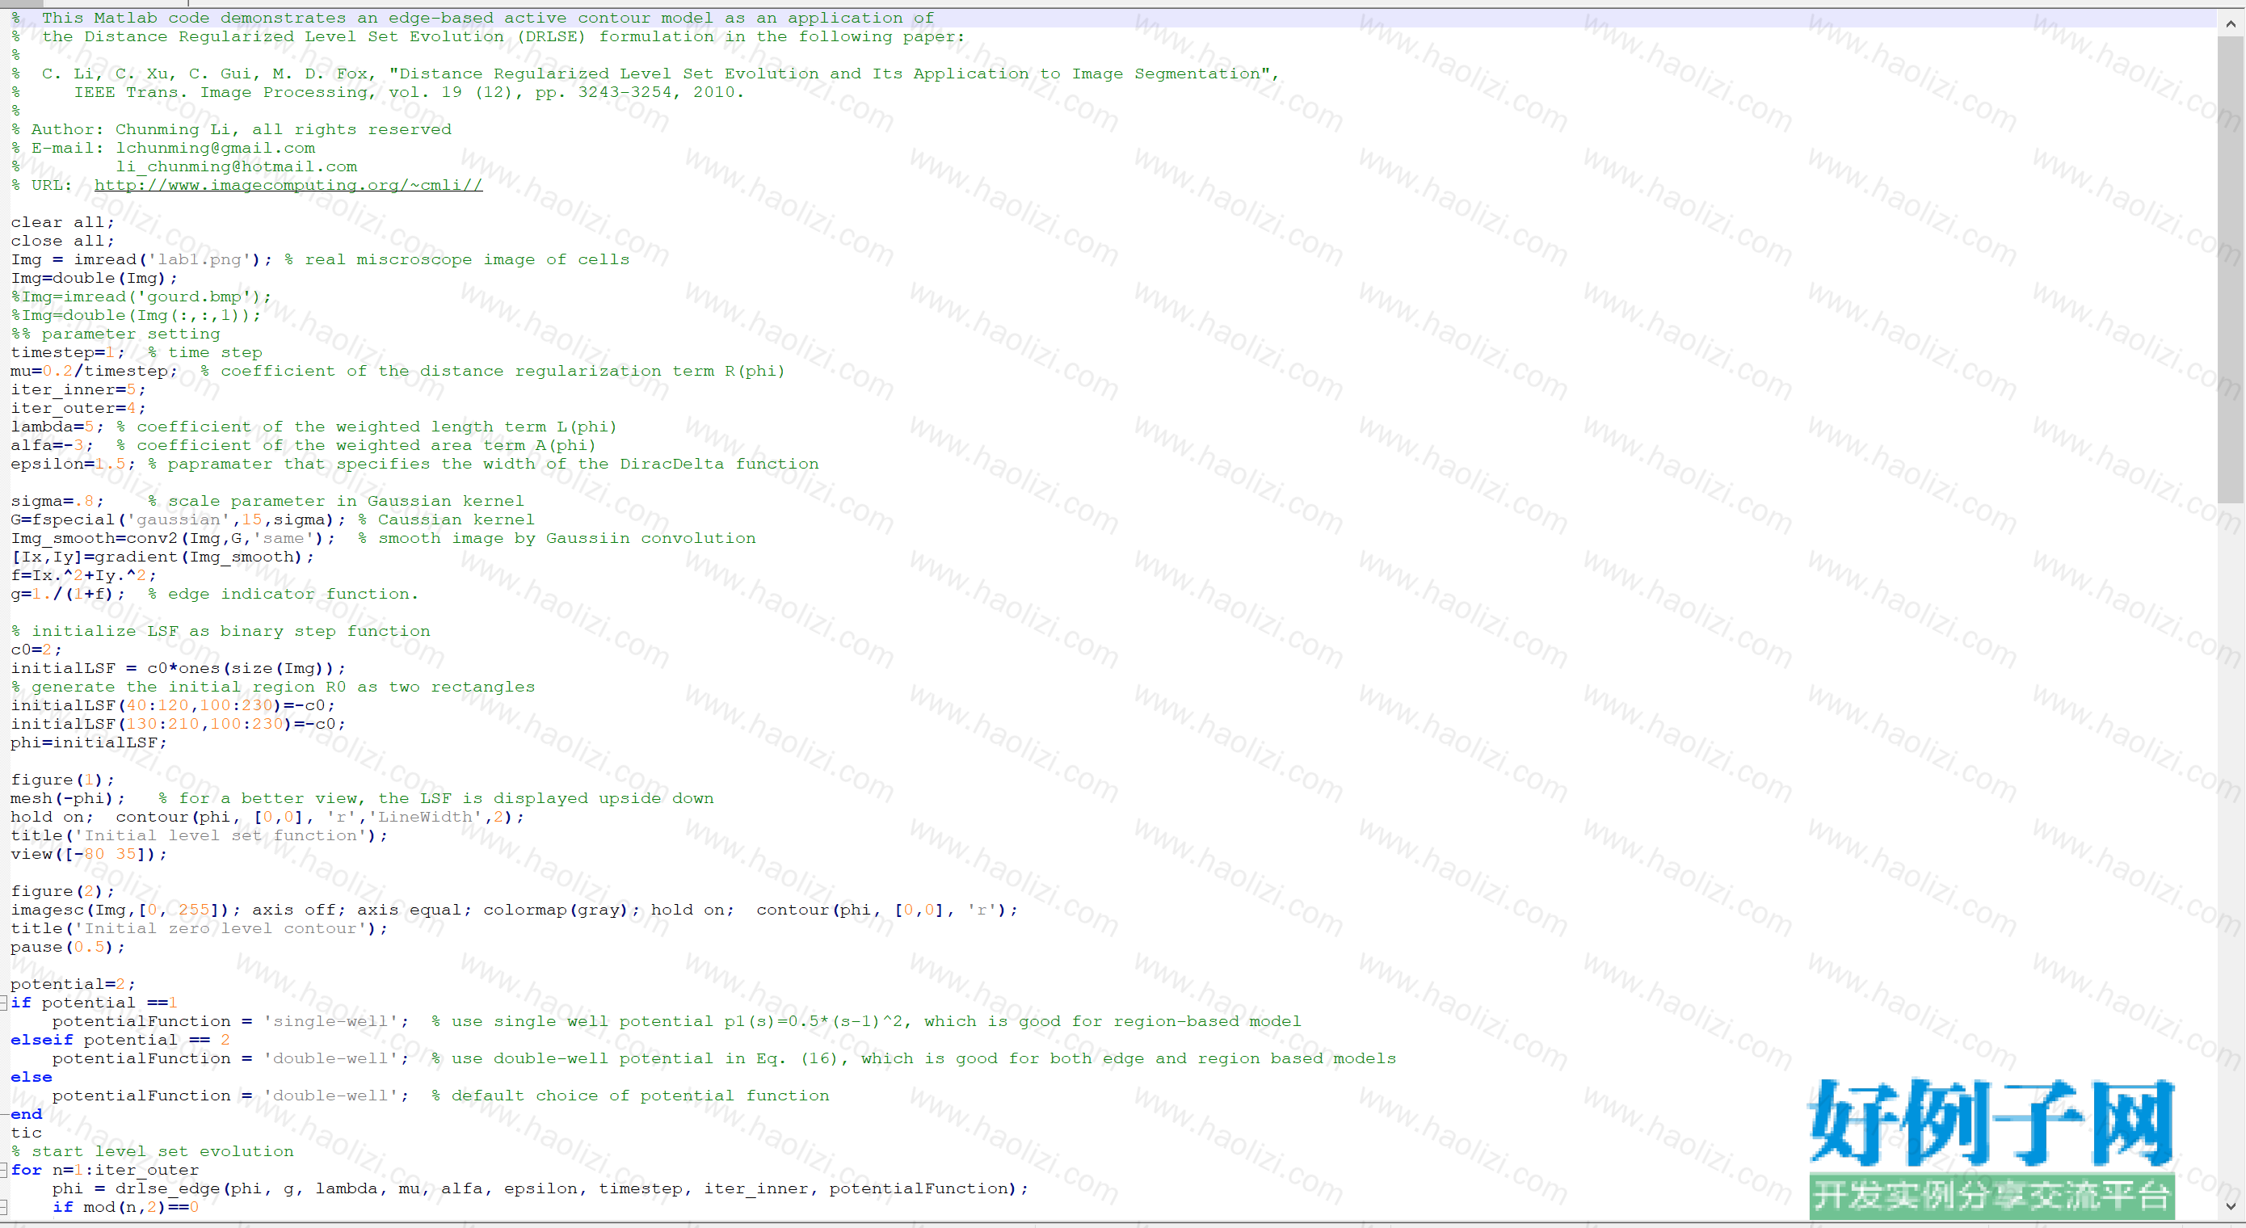
Task: Click the '% Author: Chunming Li' comment line
Action: pos(231,130)
